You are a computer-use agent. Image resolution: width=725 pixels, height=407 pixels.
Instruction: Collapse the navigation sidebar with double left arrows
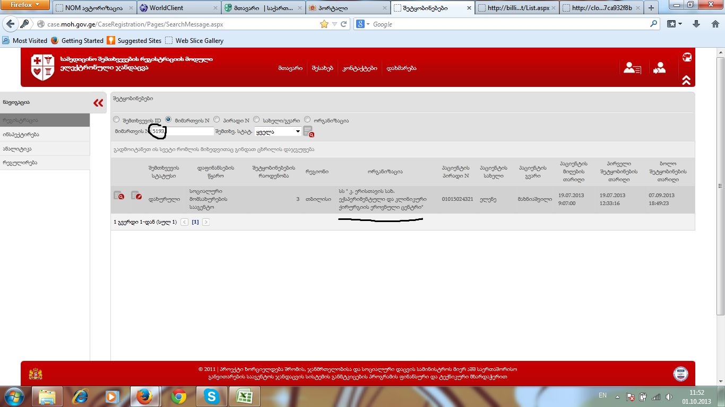(98, 103)
